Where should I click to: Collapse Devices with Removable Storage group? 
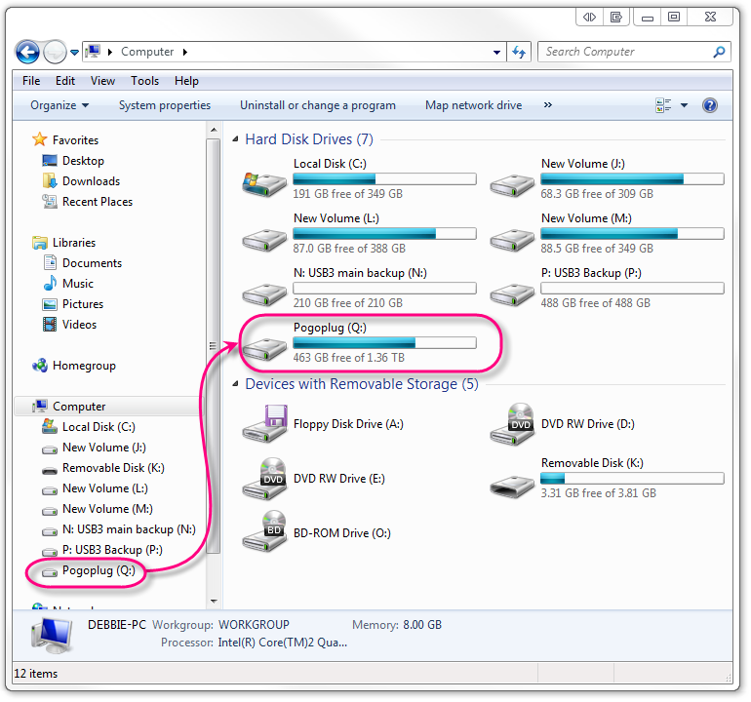click(235, 384)
